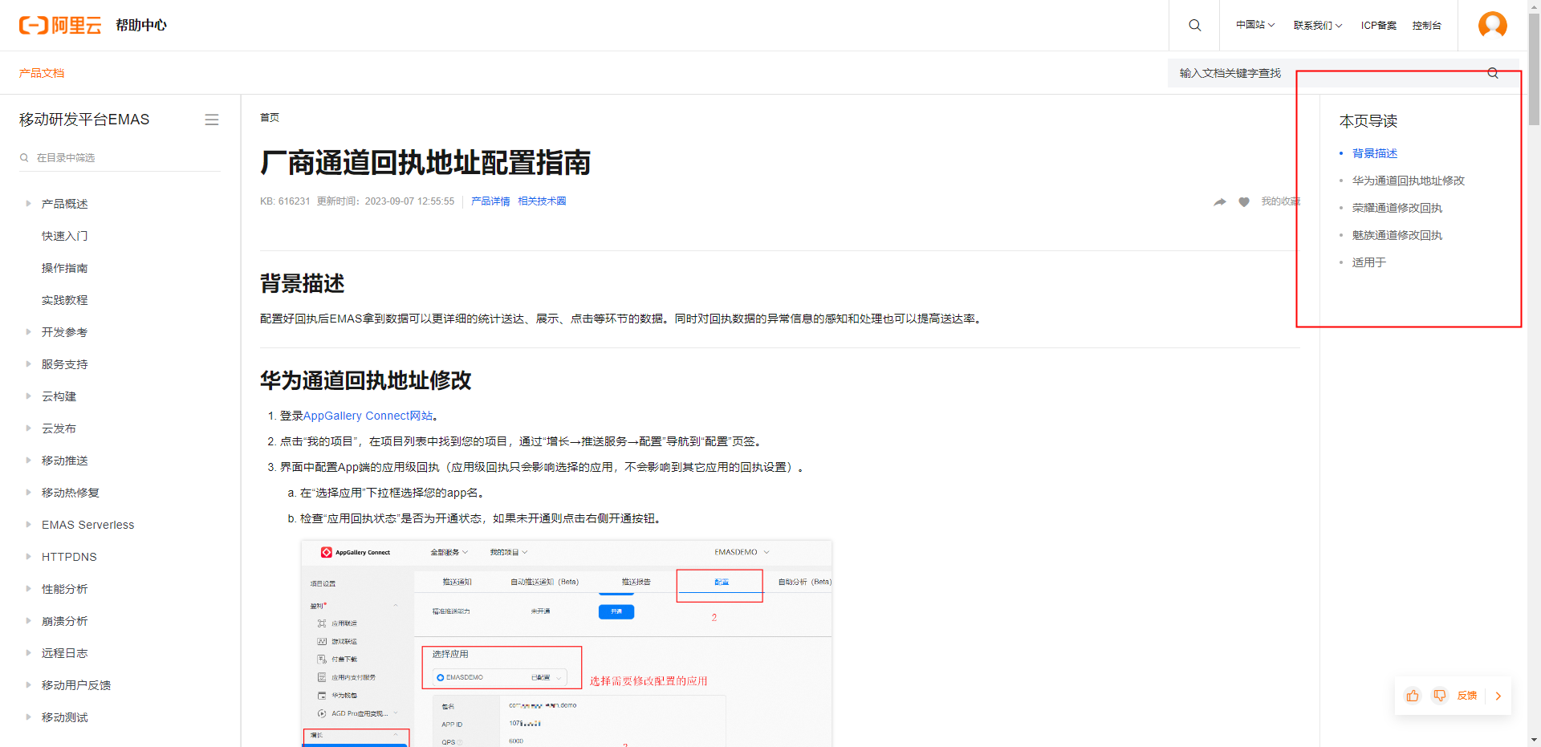Expand the 移动推送 tree node arrow
The image size is (1541, 747).
point(29,461)
